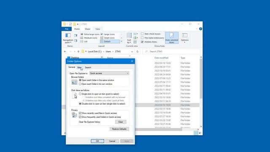Enable Item check boxes option
The height and width of the screenshot is (152, 270).
pos(142,34)
